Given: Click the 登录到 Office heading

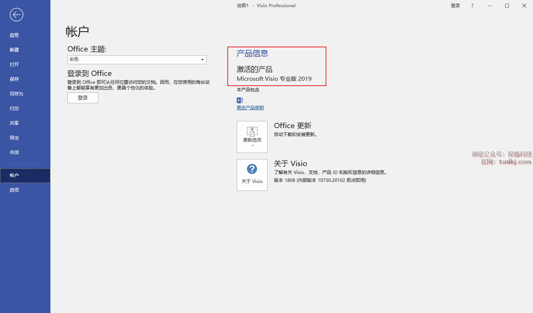Looking at the screenshot, I should (x=90, y=73).
